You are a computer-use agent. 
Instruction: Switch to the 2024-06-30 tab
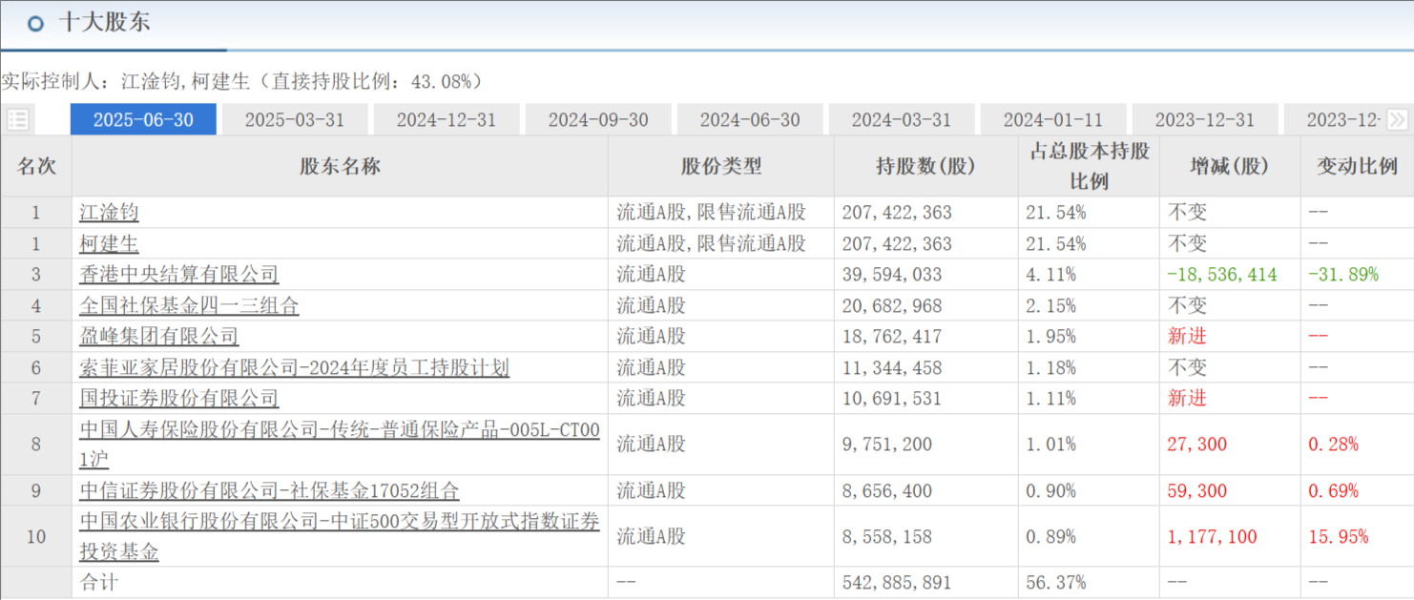(749, 120)
